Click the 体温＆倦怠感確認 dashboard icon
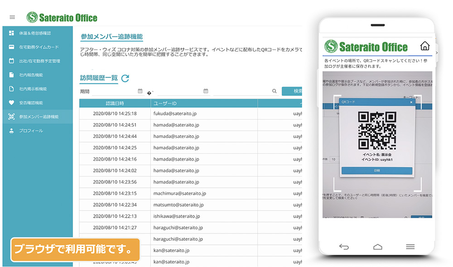Viewport: 453px width, 267px height. coord(12,33)
